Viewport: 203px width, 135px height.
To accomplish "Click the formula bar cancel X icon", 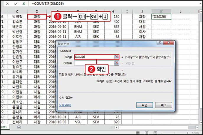I will click(7, 4).
